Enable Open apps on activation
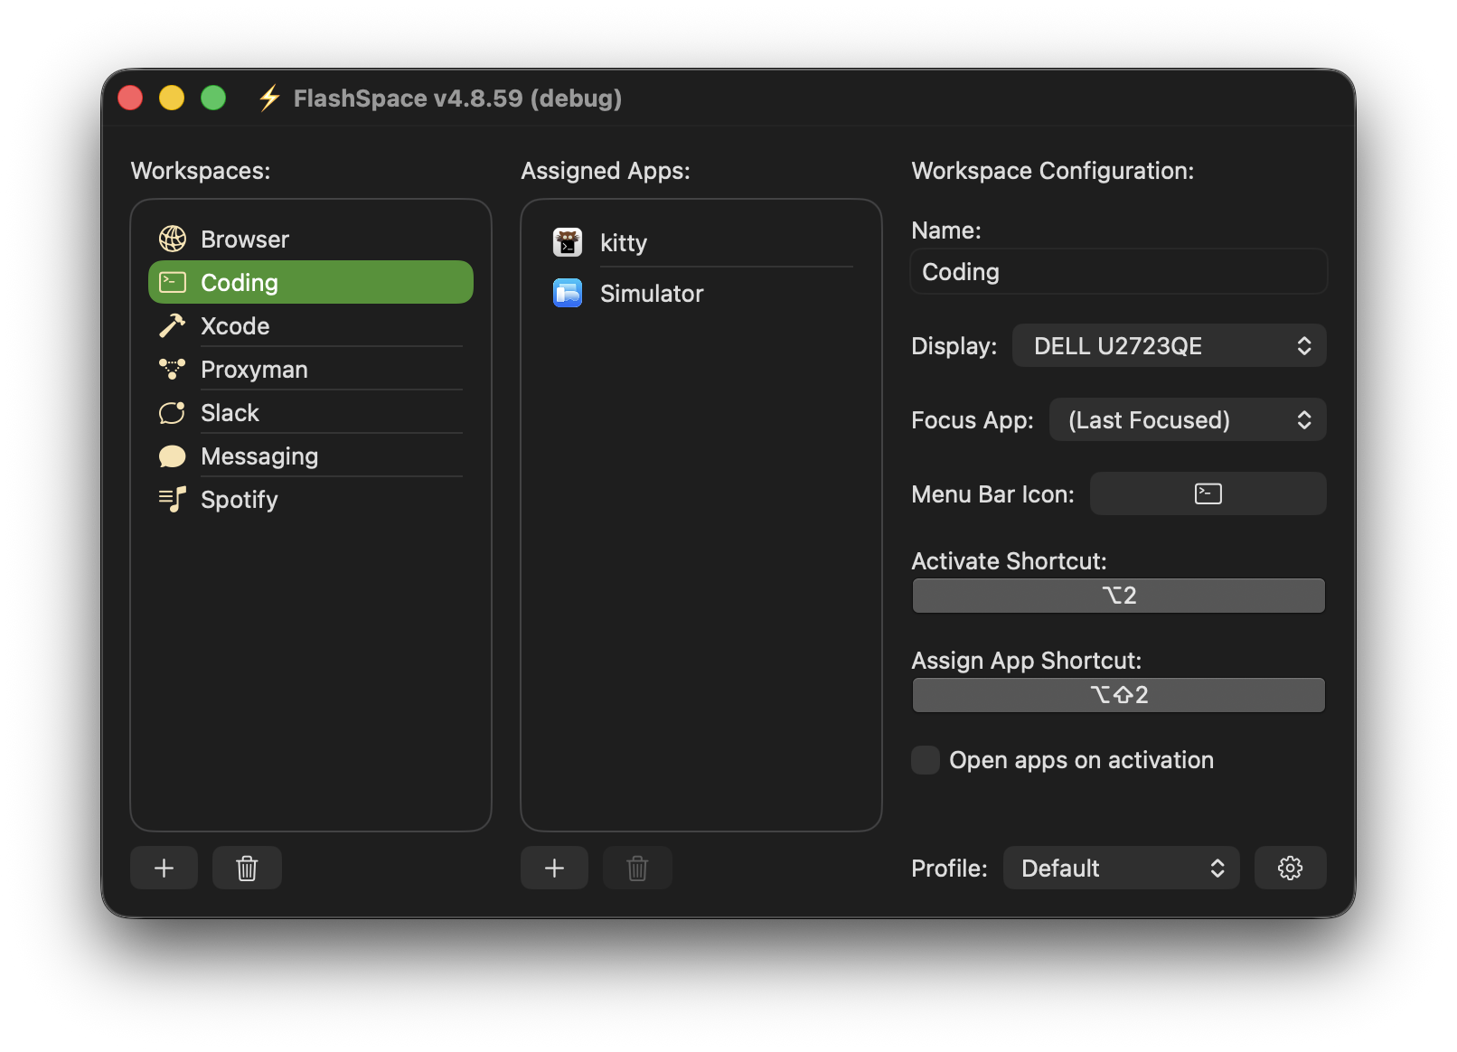Image resolution: width=1457 pixels, height=1052 pixels. pos(925,760)
